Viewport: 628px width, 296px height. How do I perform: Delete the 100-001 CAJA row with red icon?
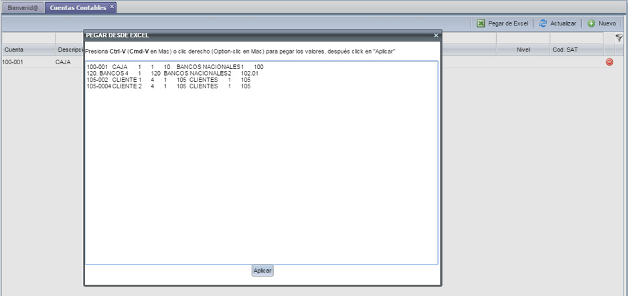609,62
